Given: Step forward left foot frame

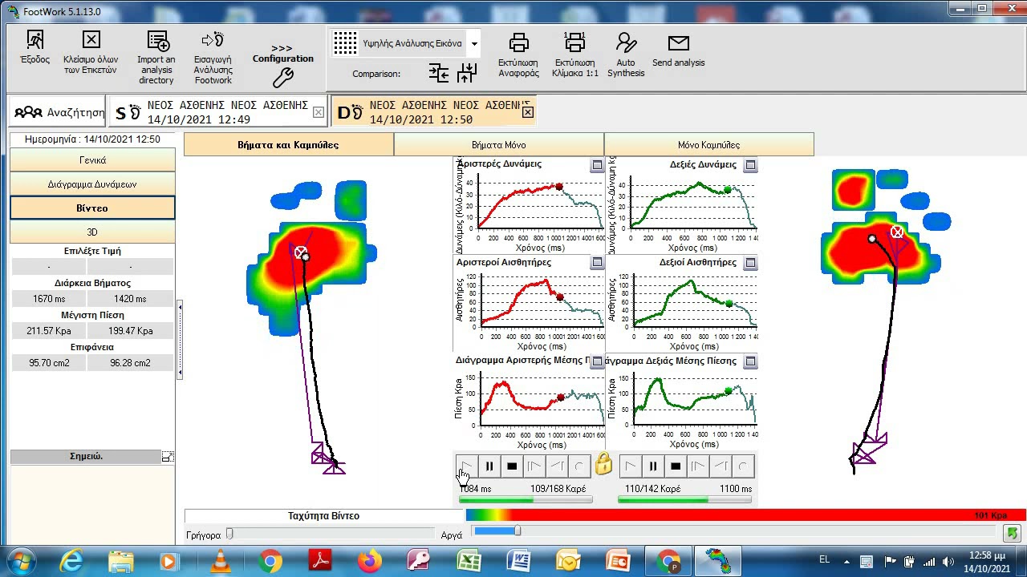Looking at the screenshot, I should click(534, 466).
